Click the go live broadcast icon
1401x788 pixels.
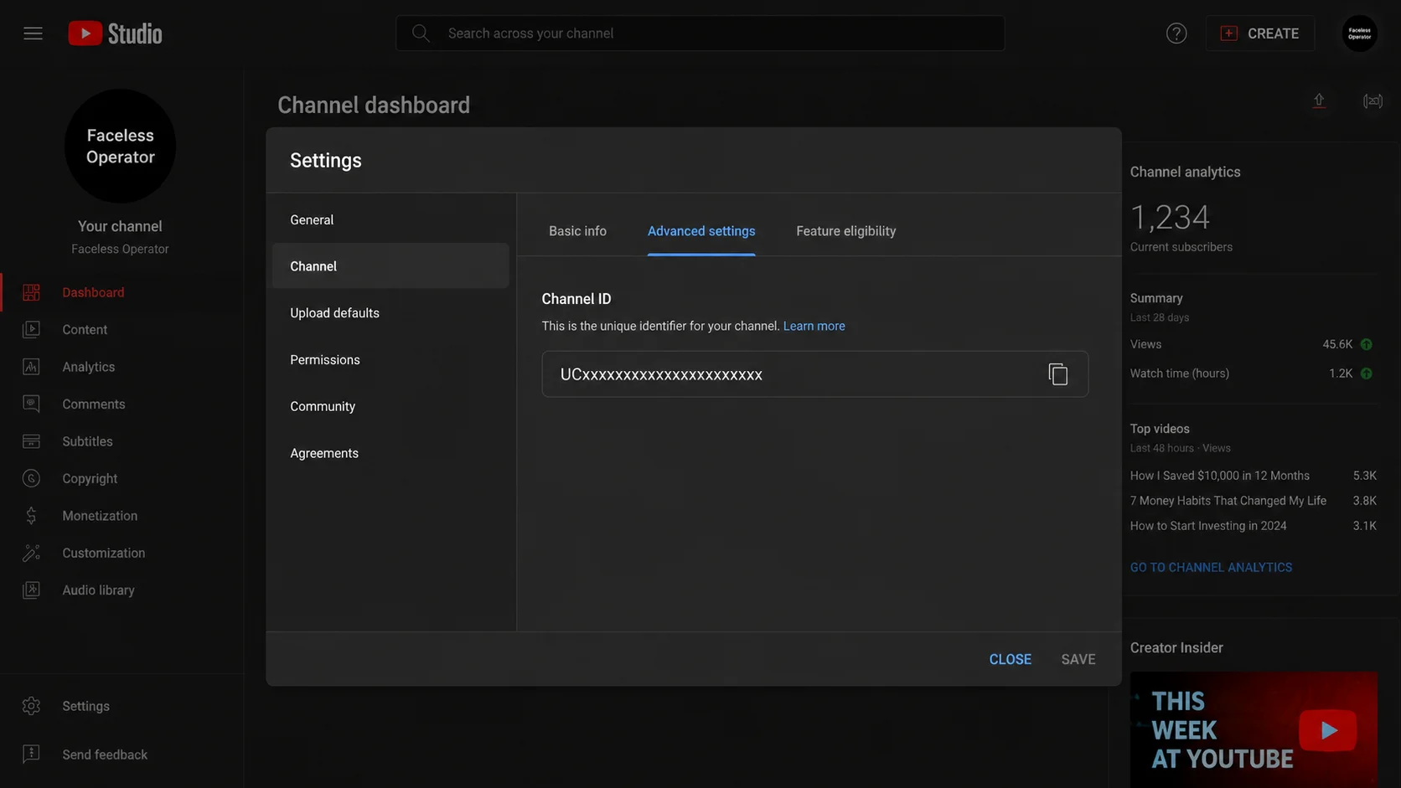click(x=1373, y=101)
